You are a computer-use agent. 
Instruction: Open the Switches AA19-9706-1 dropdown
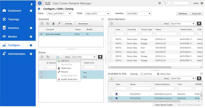(139, 13)
